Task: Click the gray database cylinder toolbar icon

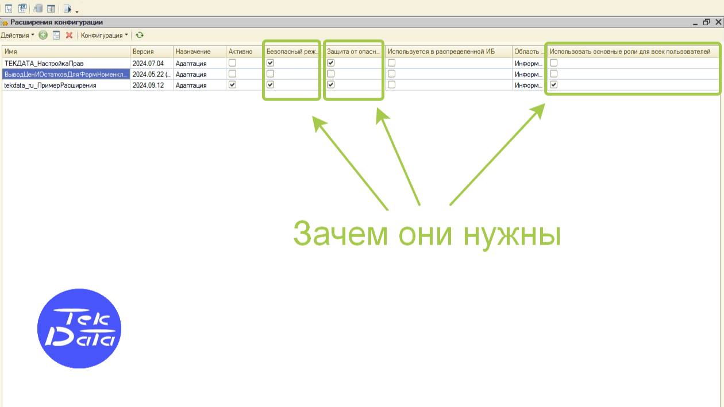Action: click(x=38, y=9)
